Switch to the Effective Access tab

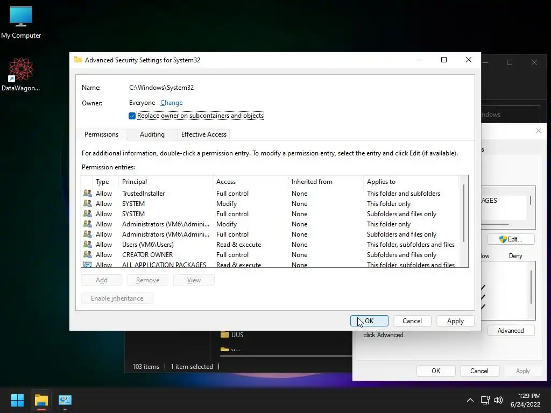tap(204, 134)
